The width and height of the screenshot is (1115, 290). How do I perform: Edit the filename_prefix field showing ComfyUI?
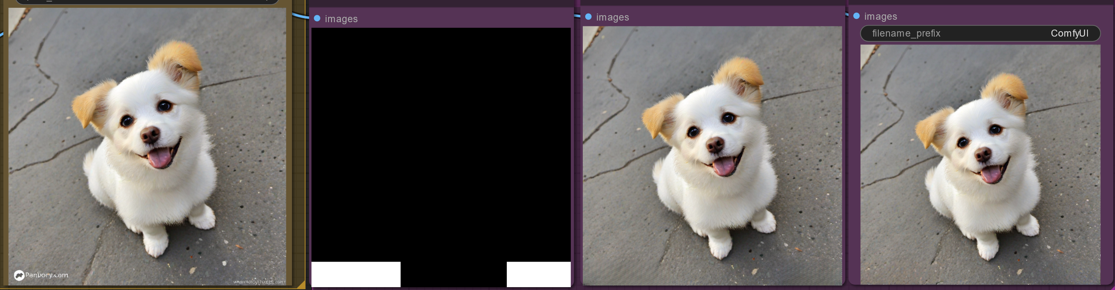(980, 33)
